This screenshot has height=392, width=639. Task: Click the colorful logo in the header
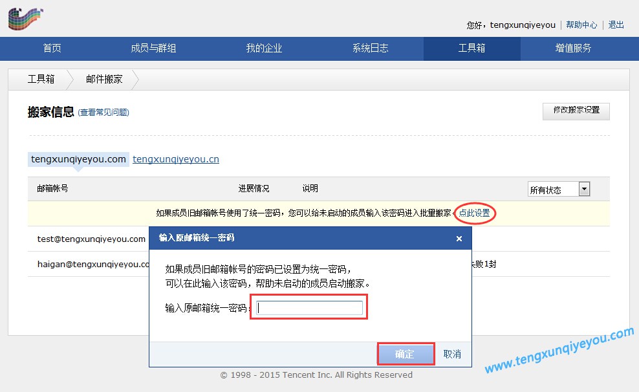25,19
